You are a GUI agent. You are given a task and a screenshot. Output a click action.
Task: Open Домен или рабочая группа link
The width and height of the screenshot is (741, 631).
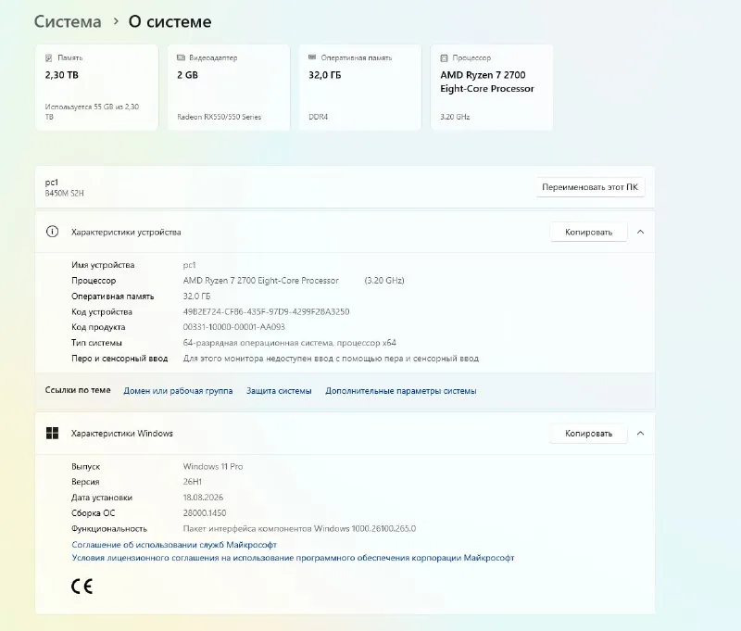pyautogui.click(x=178, y=391)
